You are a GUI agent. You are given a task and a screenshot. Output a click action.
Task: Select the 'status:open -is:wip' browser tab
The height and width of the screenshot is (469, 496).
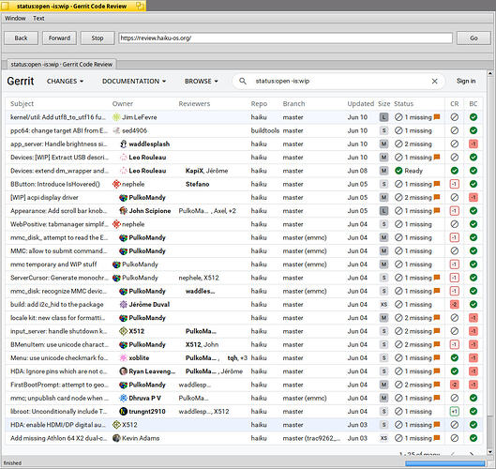[x=62, y=64]
